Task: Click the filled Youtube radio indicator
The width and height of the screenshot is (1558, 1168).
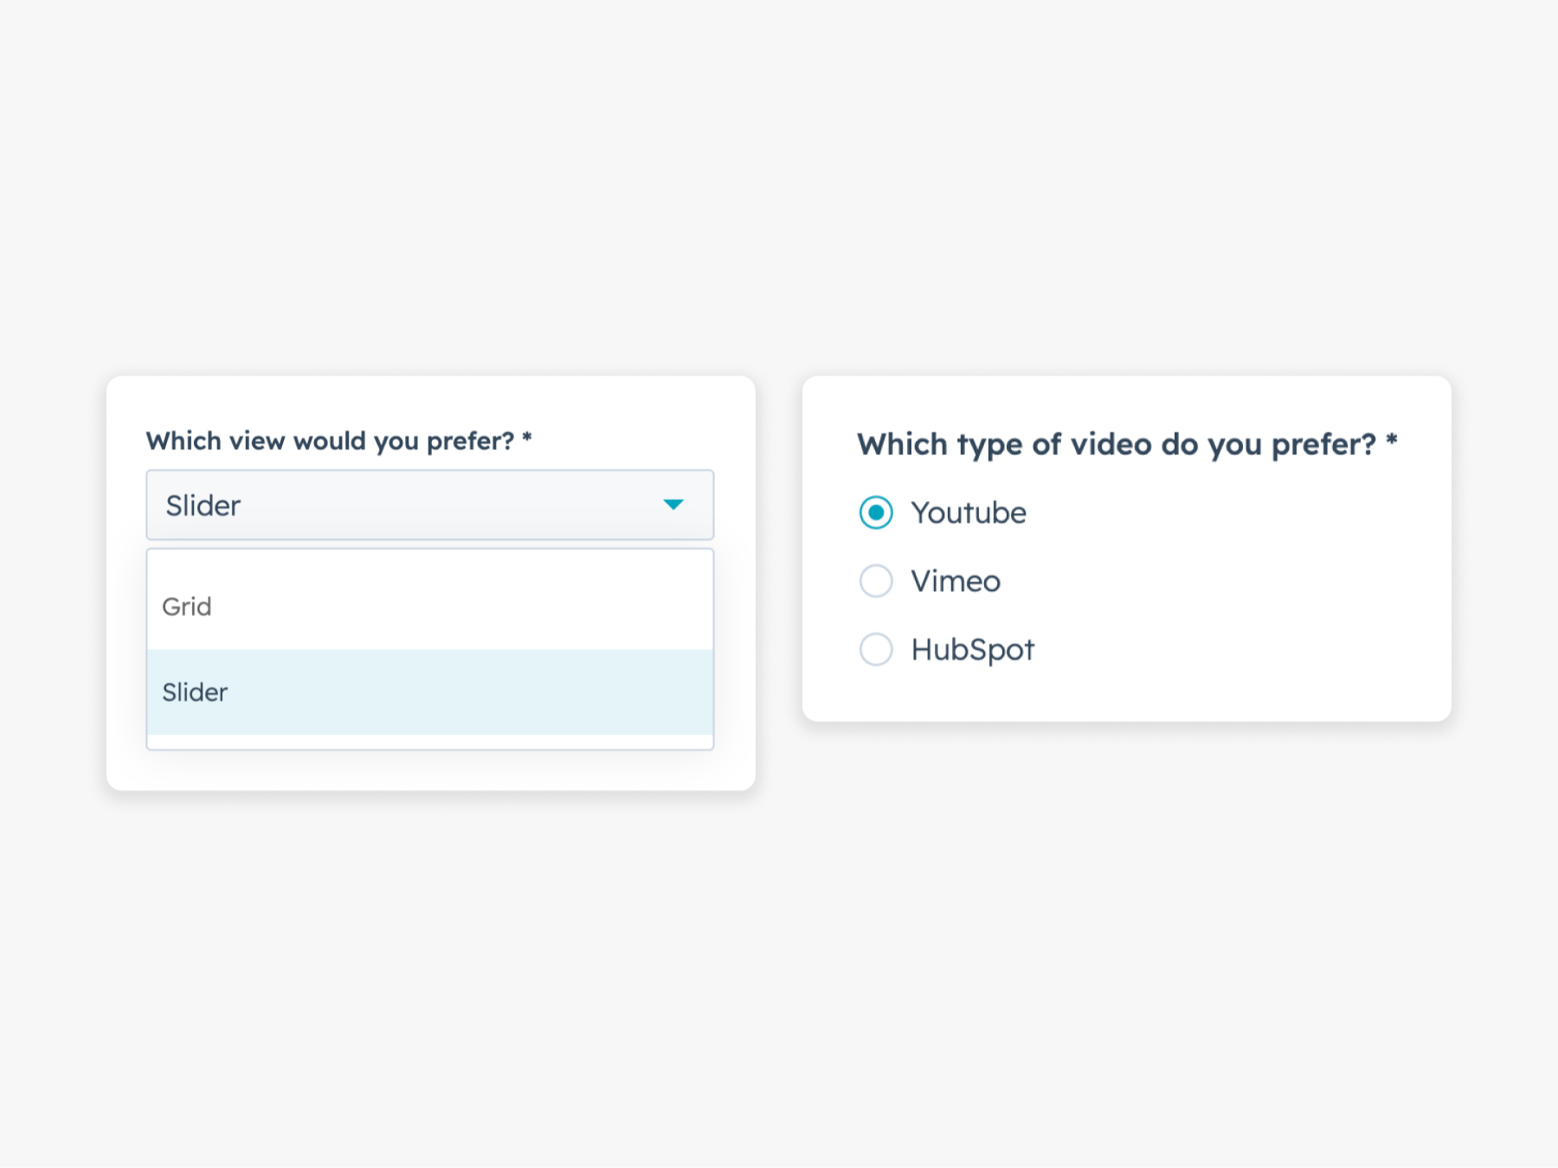Action: click(876, 512)
